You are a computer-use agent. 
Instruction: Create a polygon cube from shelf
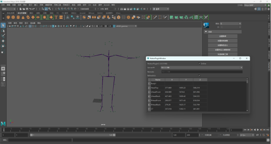(x=13, y=17)
